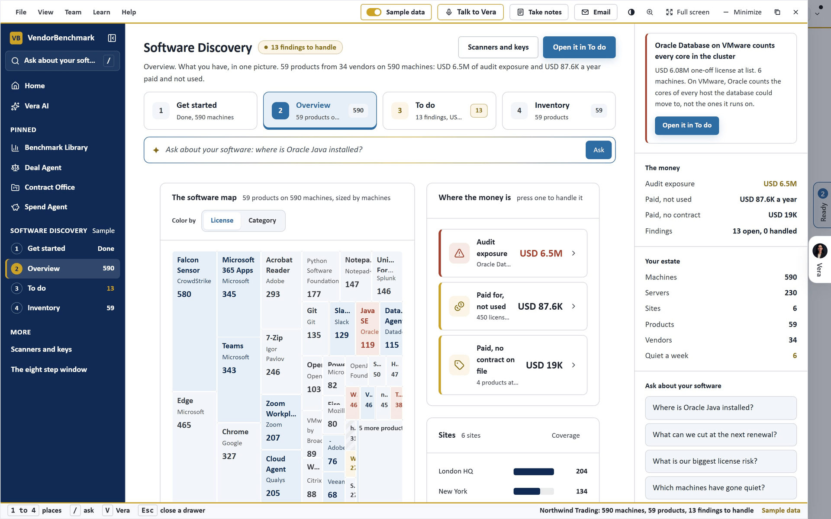Image resolution: width=831 pixels, height=519 pixels.
Task: Enter Full screen mode
Action: coord(687,12)
